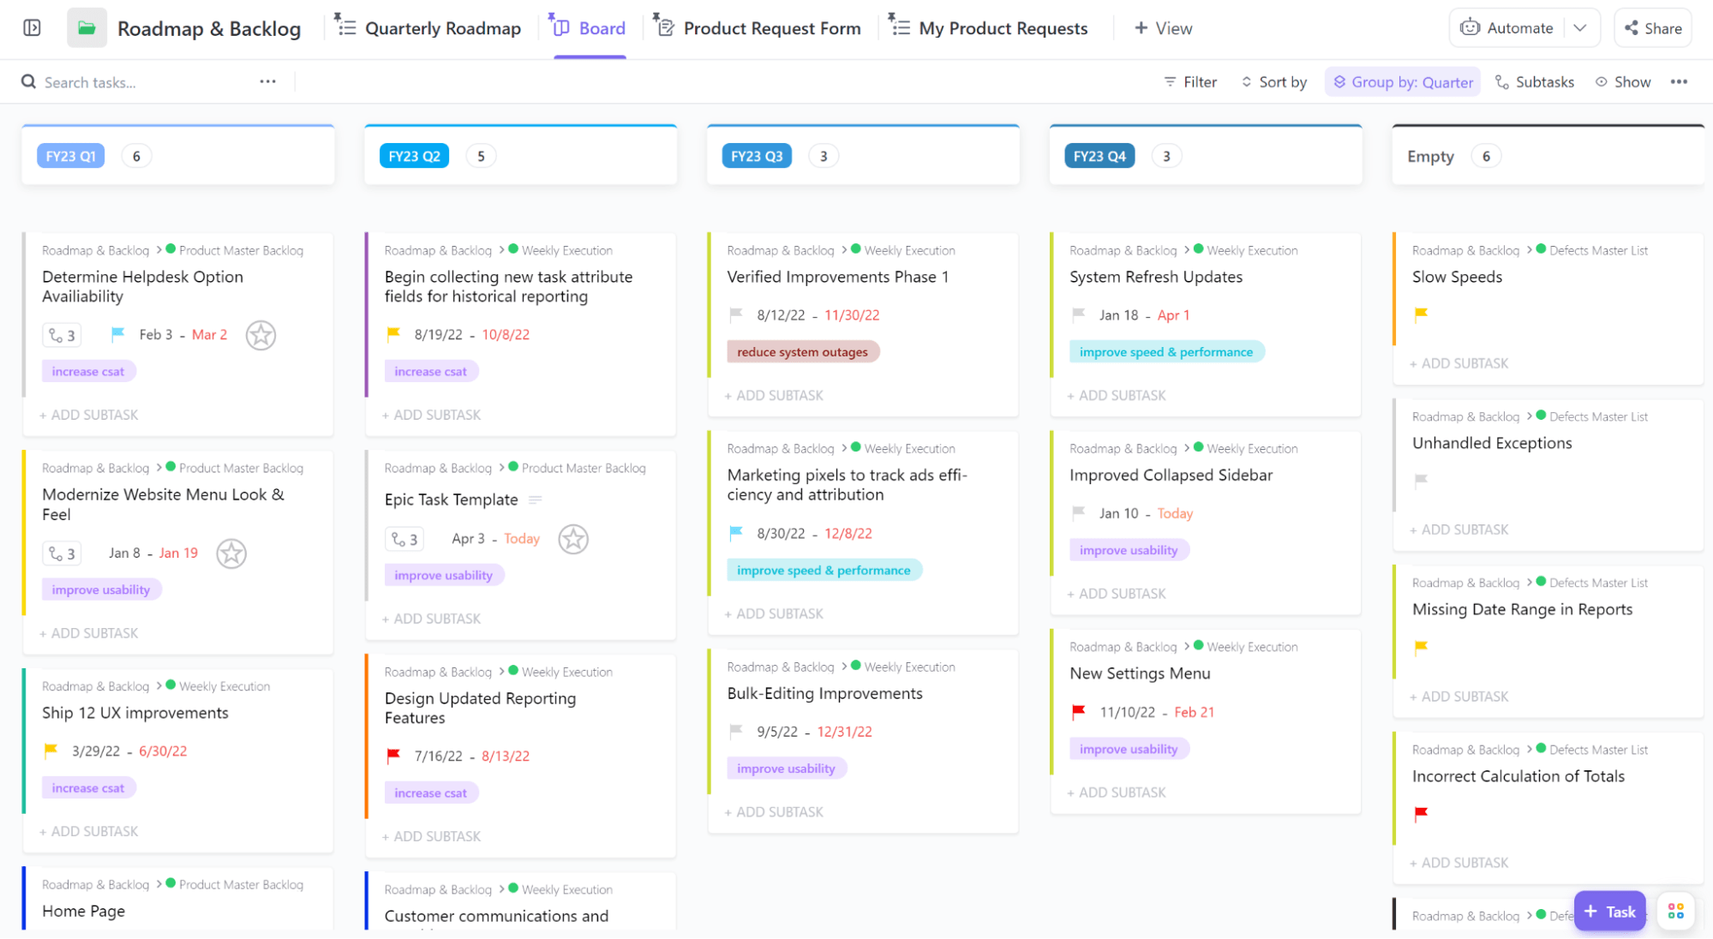Toggle the favorite star on Epic Task Template
Viewport: 1713px width, 939px height.
click(573, 539)
